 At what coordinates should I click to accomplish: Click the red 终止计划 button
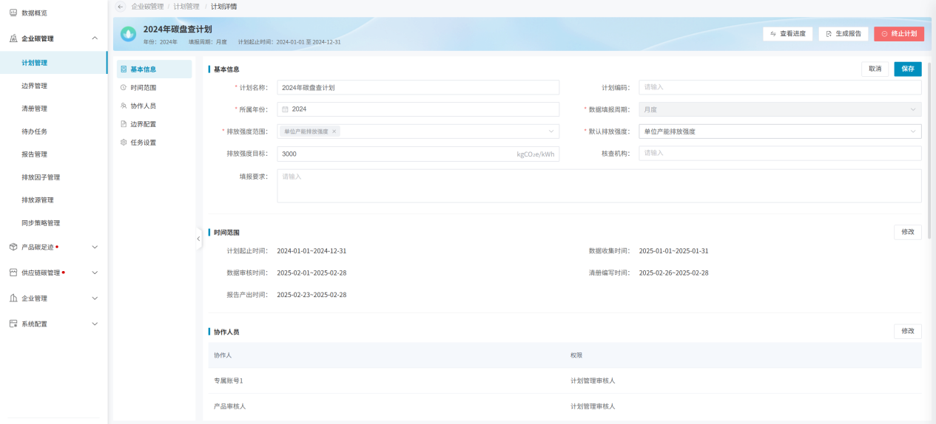pyautogui.click(x=898, y=34)
